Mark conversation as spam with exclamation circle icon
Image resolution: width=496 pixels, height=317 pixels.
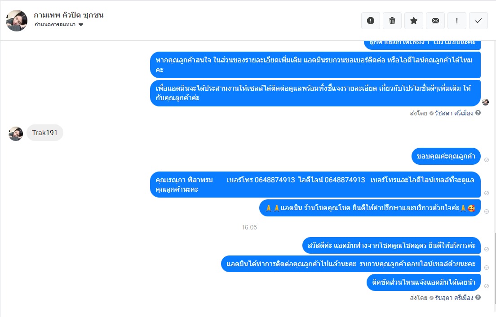[370, 21]
